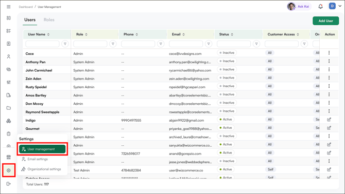Expand the profile dropdown chevron
The width and height of the screenshot is (345, 194).
click(x=340, y=6)
